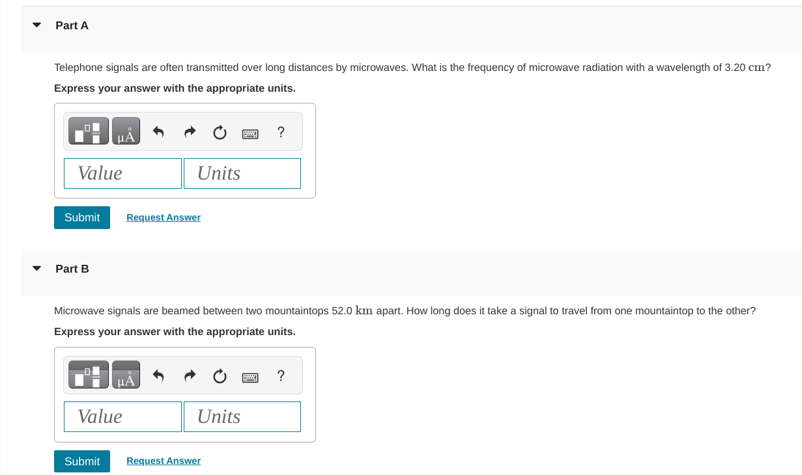This screenshot has height=475, width=802.
Task: Open the template palette icon in Part B
Action: pos(88,374)
